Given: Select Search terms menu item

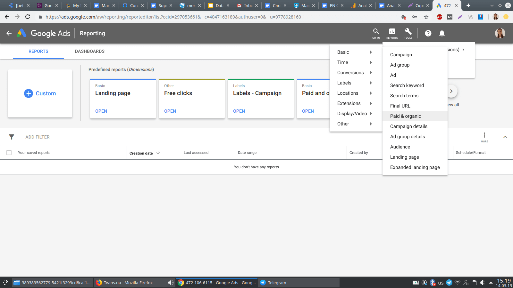Looking at the screenshot, I should [415, 96].
